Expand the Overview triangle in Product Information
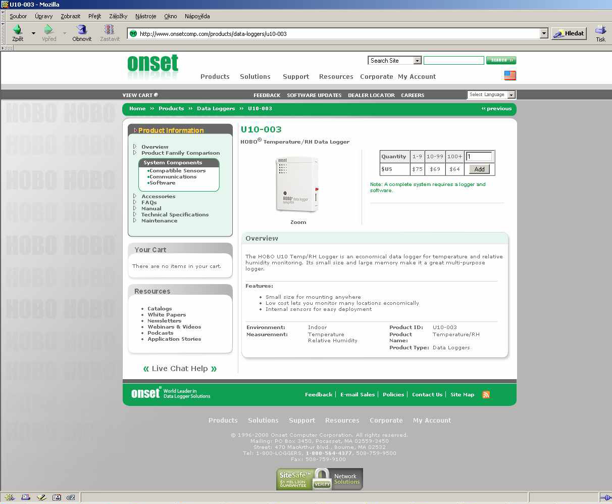Image resolution: width=612 pixels, height=504 pixels. pyautogui.click(x=135, y=147)
